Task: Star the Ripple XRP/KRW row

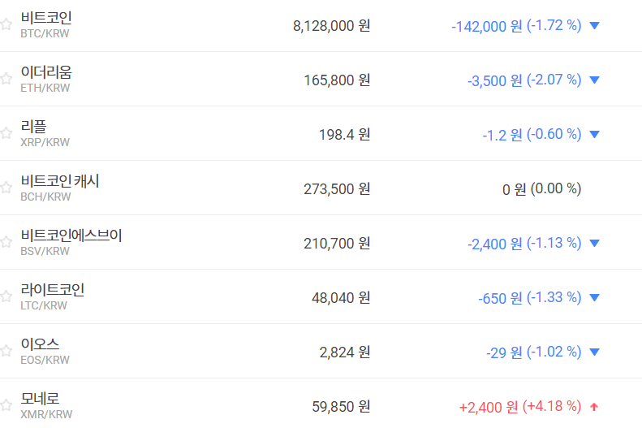Action: (6, 133)
